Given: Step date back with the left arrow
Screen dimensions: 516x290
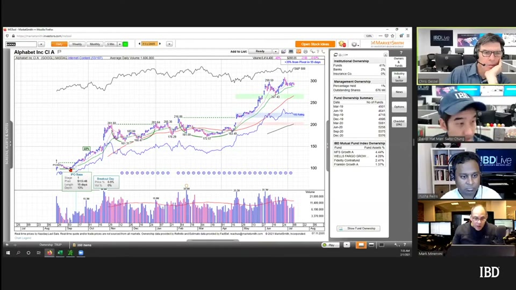Looking at the screenshot, I should click(x=140, y=44).
